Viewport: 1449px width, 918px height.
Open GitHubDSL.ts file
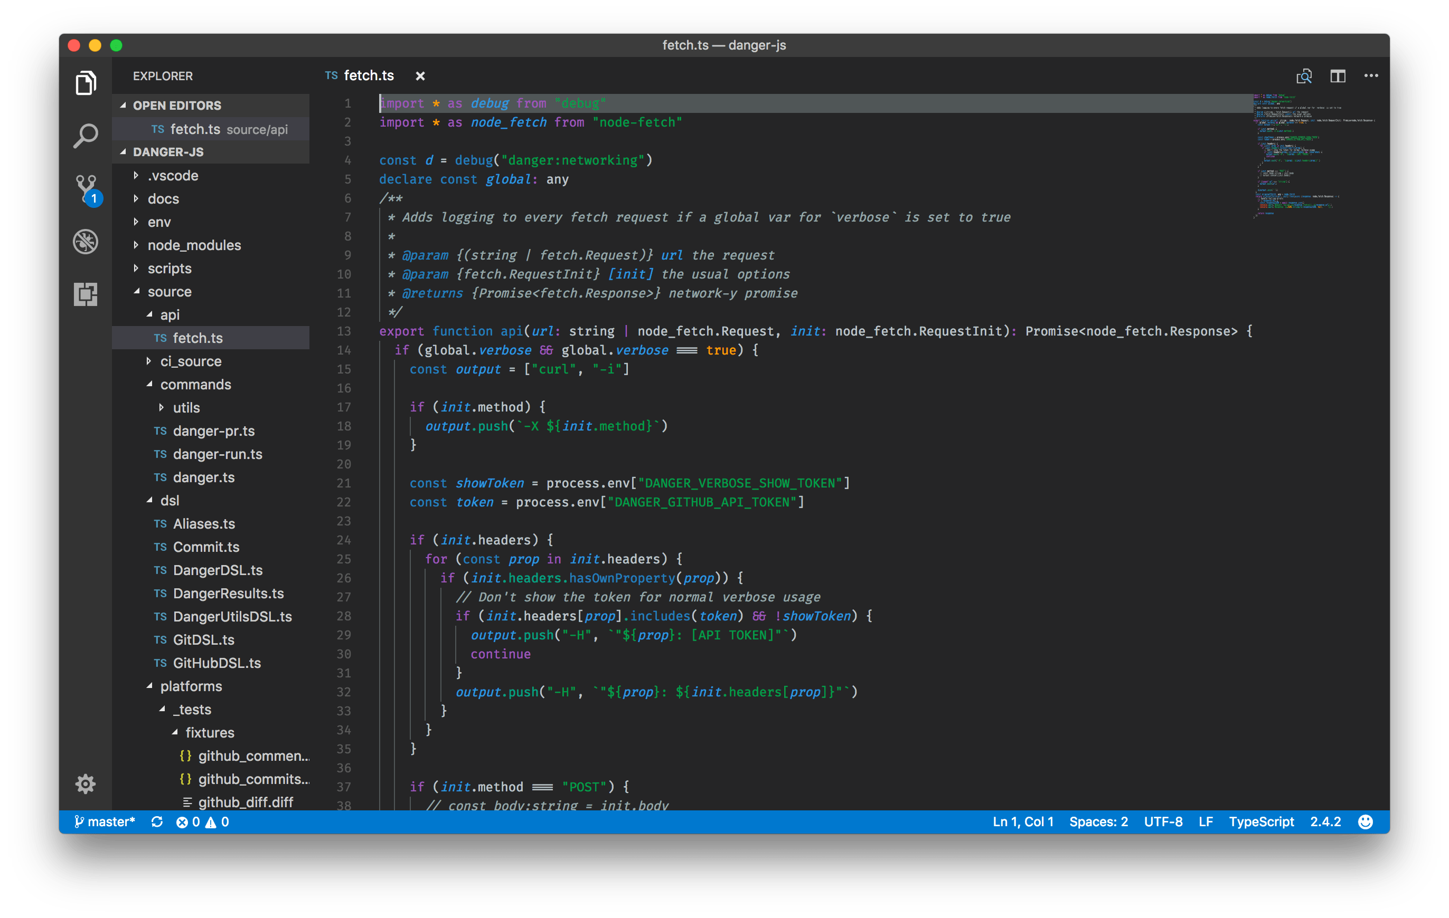click(211, 663)
